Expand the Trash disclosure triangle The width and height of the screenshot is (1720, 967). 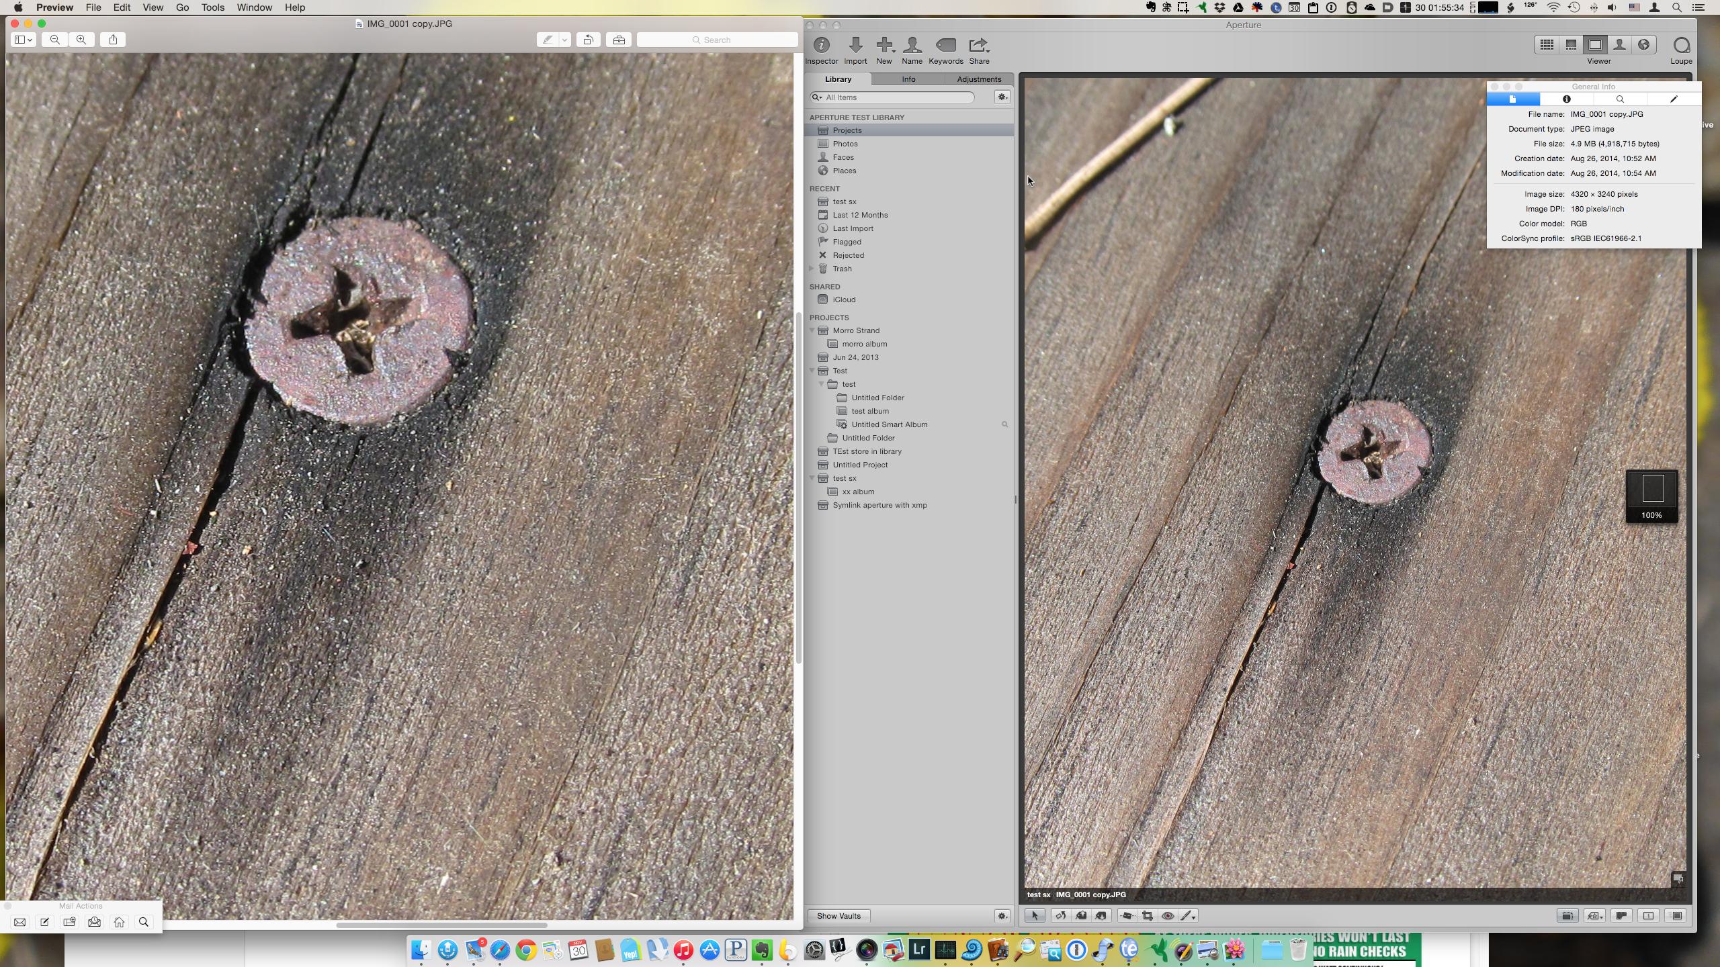pyautogui.click(x=812, y=269)
